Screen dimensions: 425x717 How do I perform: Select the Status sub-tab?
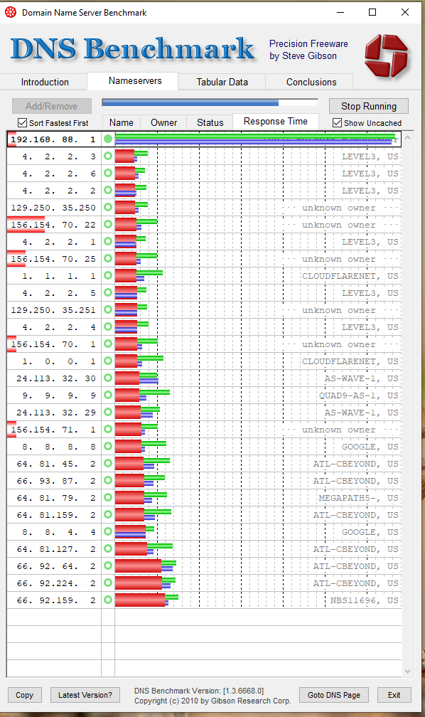click(210, 122)
